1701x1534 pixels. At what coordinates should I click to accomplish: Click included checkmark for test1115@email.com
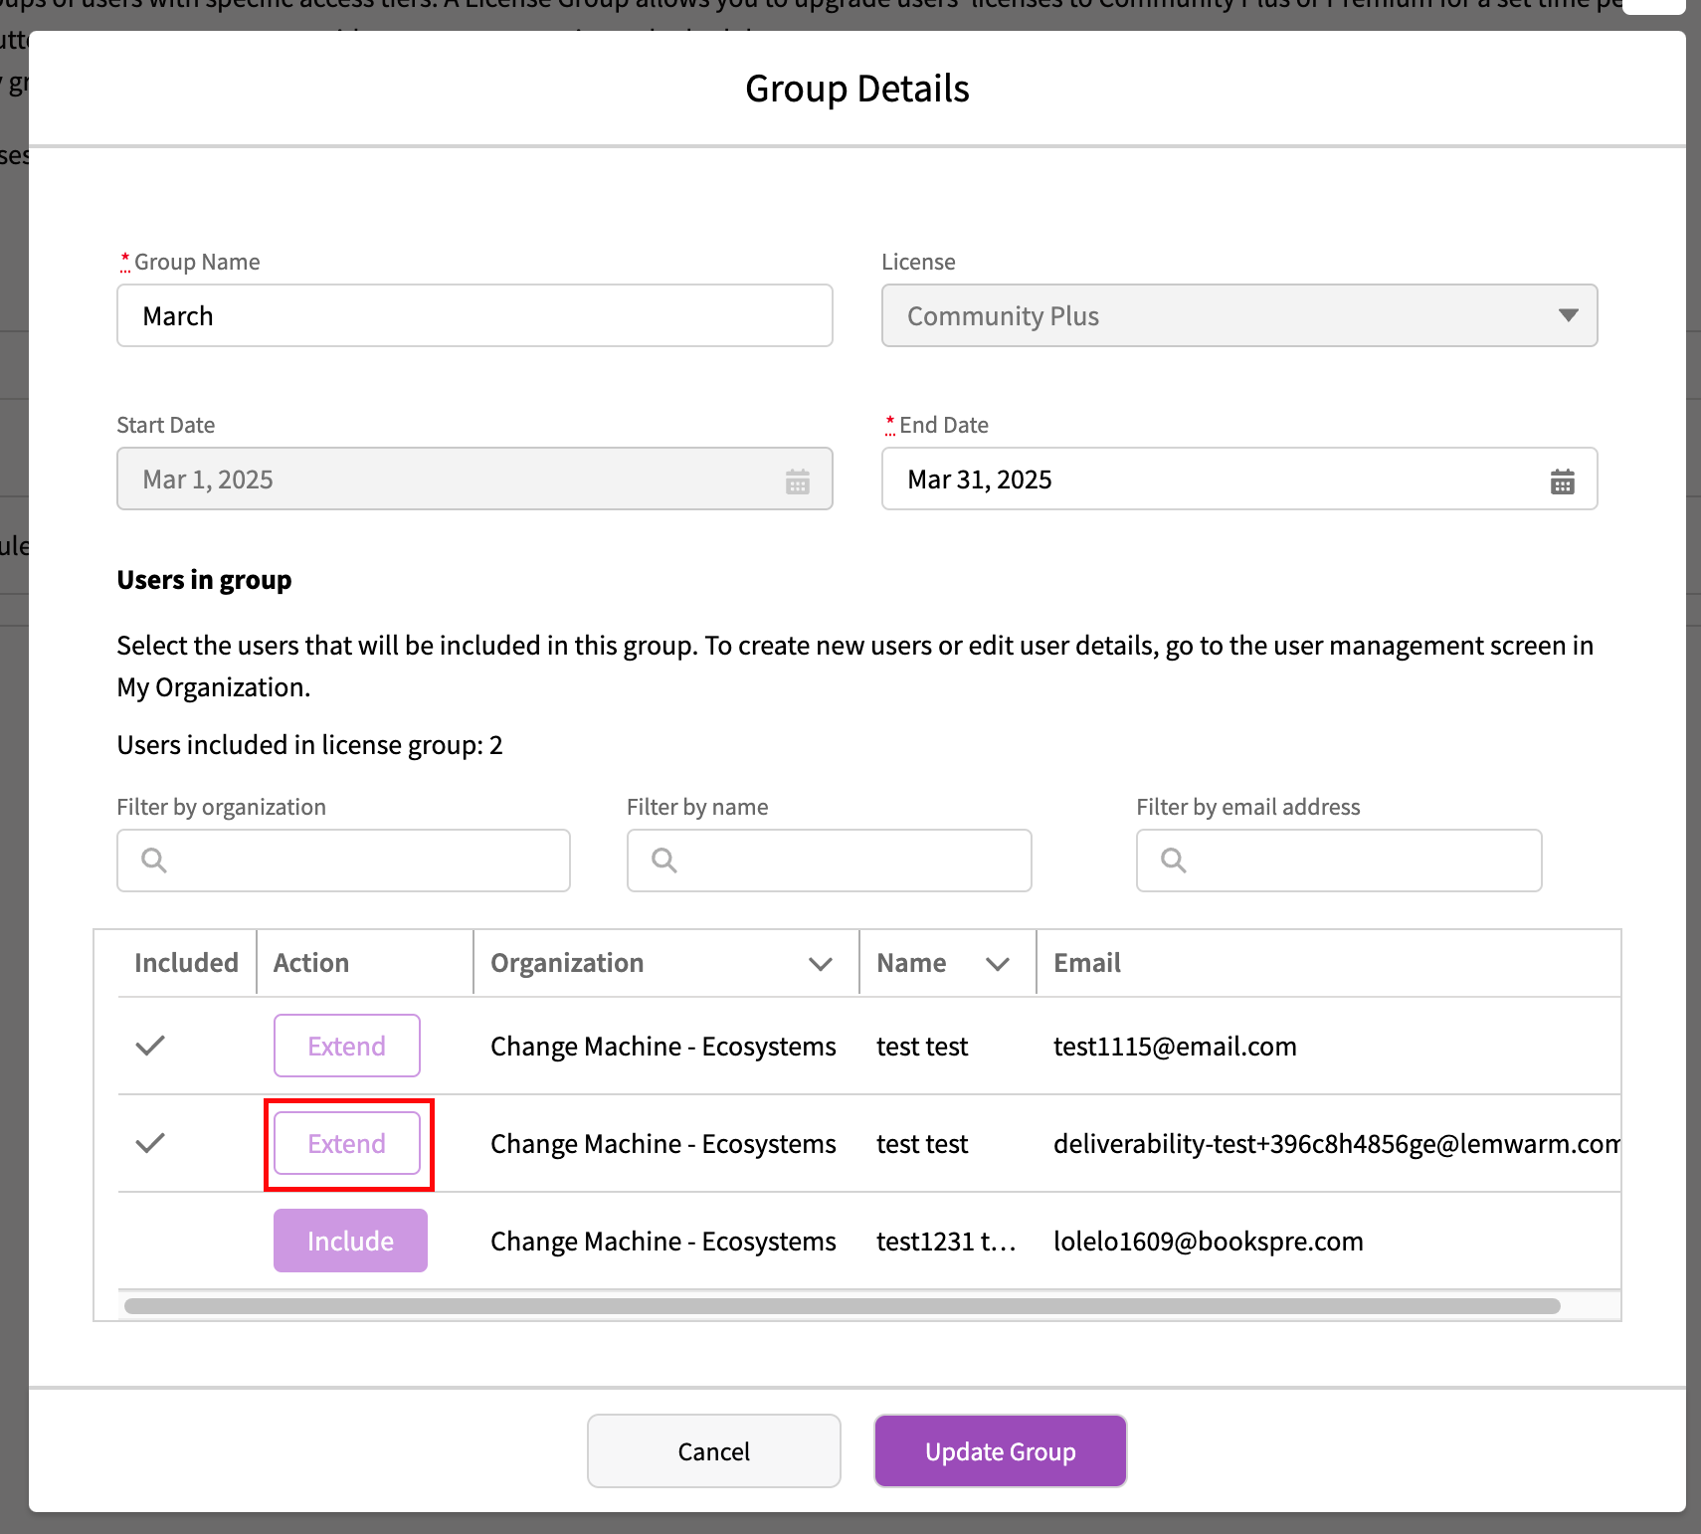[150, 1046]
